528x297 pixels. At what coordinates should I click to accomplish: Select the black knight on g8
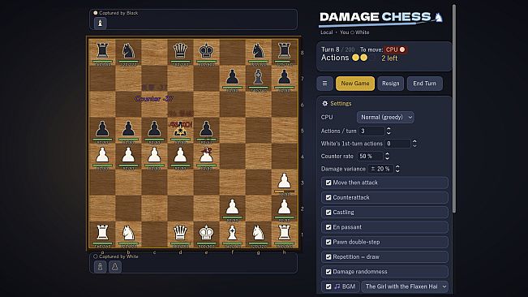coord(258,51)
